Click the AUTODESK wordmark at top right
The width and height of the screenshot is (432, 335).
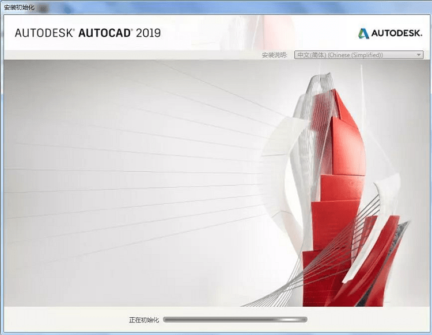tap(396, 33)
